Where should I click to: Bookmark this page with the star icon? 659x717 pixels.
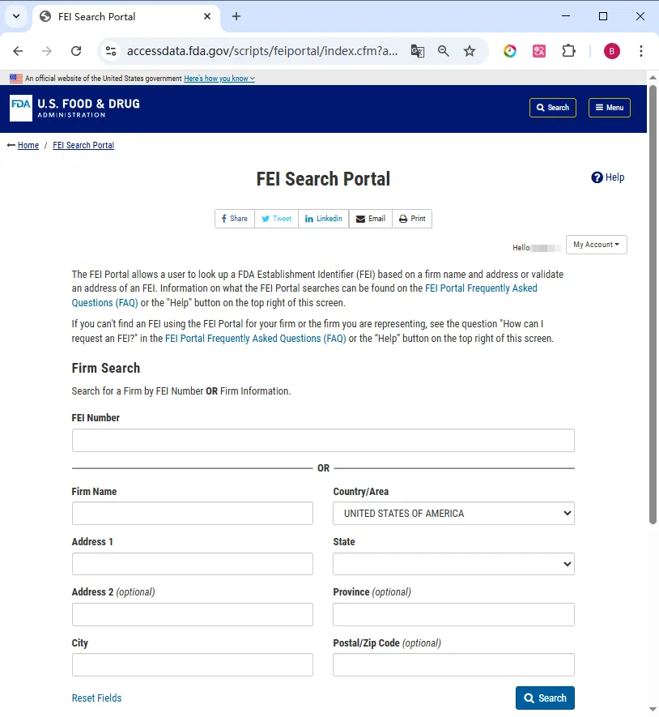tap(470, 51)
